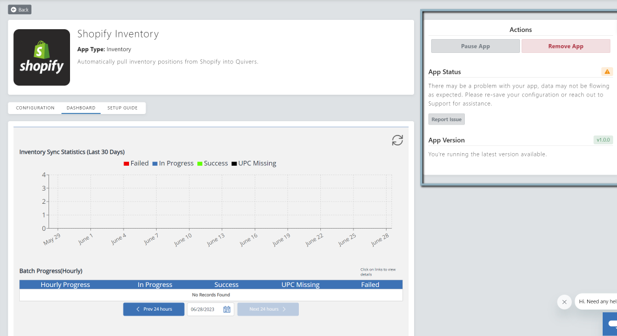
Task: Toggle the green Success legend swatch
Action: point(200,164)
